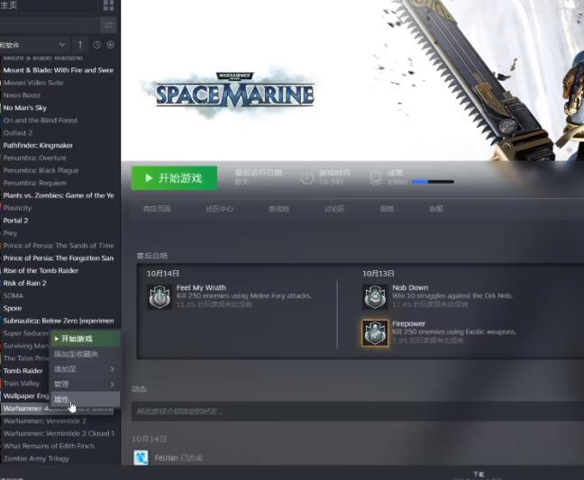Select Tomb Raider in library
Image resolution: width=584 pixels, height=480 pixels.
(23, 371)
